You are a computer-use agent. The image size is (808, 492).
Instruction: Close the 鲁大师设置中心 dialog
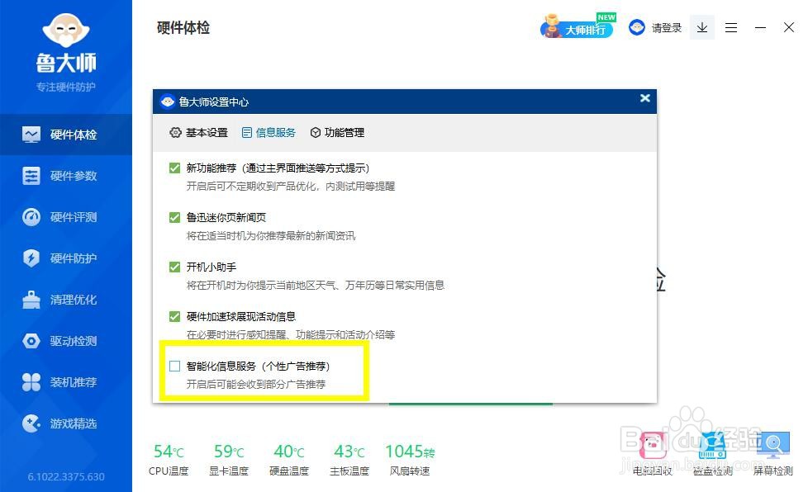644,97
